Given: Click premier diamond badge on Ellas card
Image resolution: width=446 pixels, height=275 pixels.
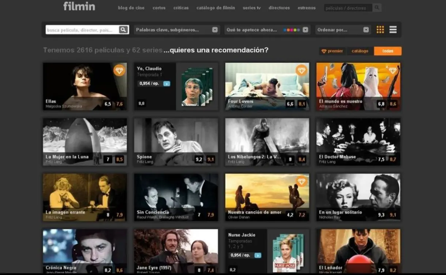Looking at the screenshot, I should pos(119,70).
